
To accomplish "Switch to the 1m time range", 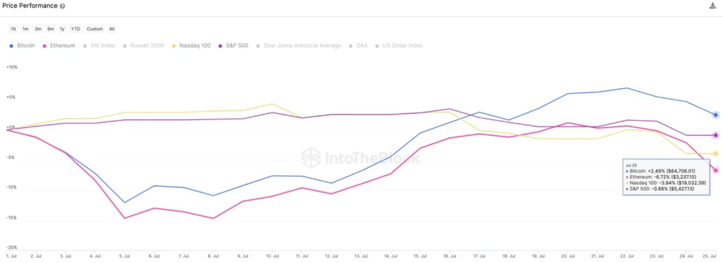I will coord(25,29).
